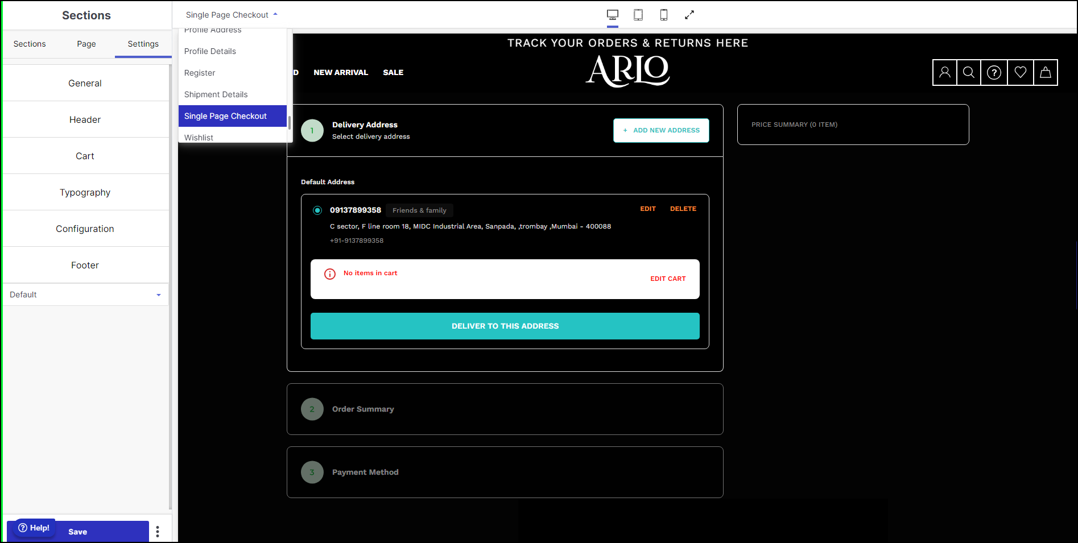The image size is (1078, 543).
Task: Switch to desktop preview icon
Action: (612, 15)
